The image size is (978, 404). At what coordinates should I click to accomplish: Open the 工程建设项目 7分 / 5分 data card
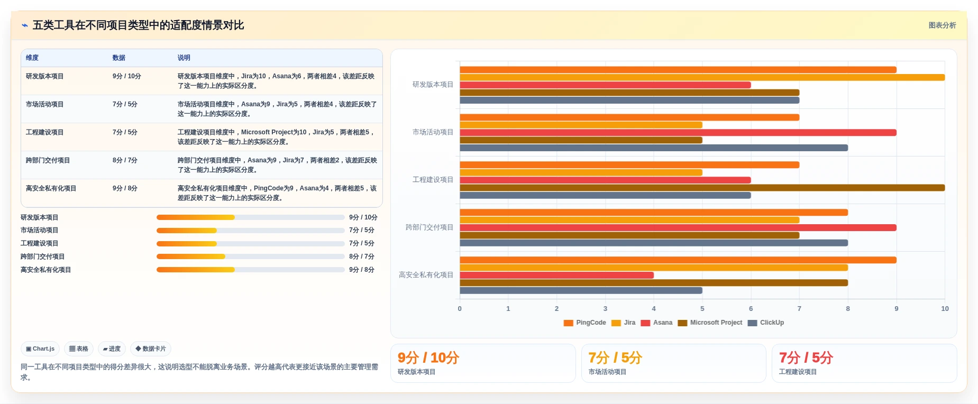864,363
